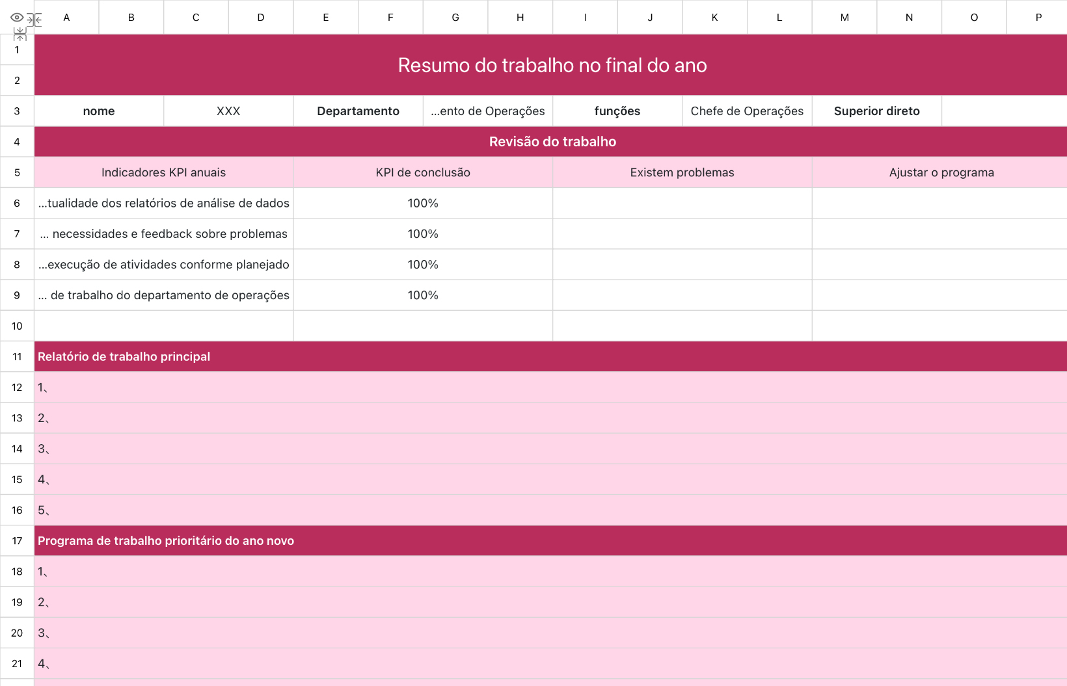Click item '5、' in row 16

click(550, 510)
